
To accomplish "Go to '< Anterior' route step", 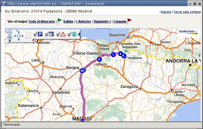I will coord(83,22).
